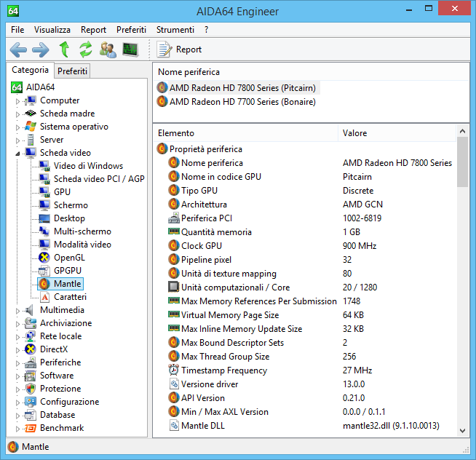The image size is (476, 460).
Task: Expand the Software tree node
Action: (x=17, y=376)
